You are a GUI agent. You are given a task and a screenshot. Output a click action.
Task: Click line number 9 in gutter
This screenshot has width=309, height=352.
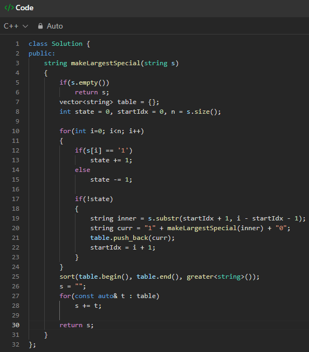[17, 121]
